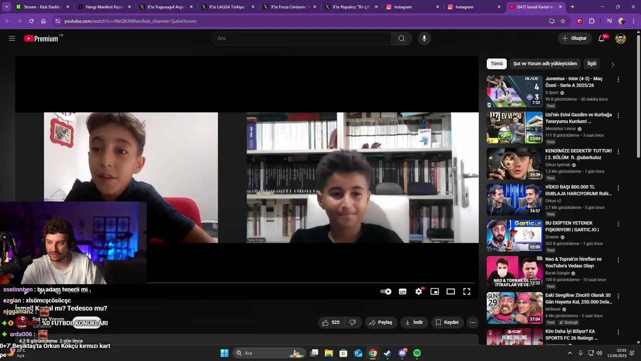Select the İlgili filter chip
Viewport: 641px width, 361px height.
592,64
